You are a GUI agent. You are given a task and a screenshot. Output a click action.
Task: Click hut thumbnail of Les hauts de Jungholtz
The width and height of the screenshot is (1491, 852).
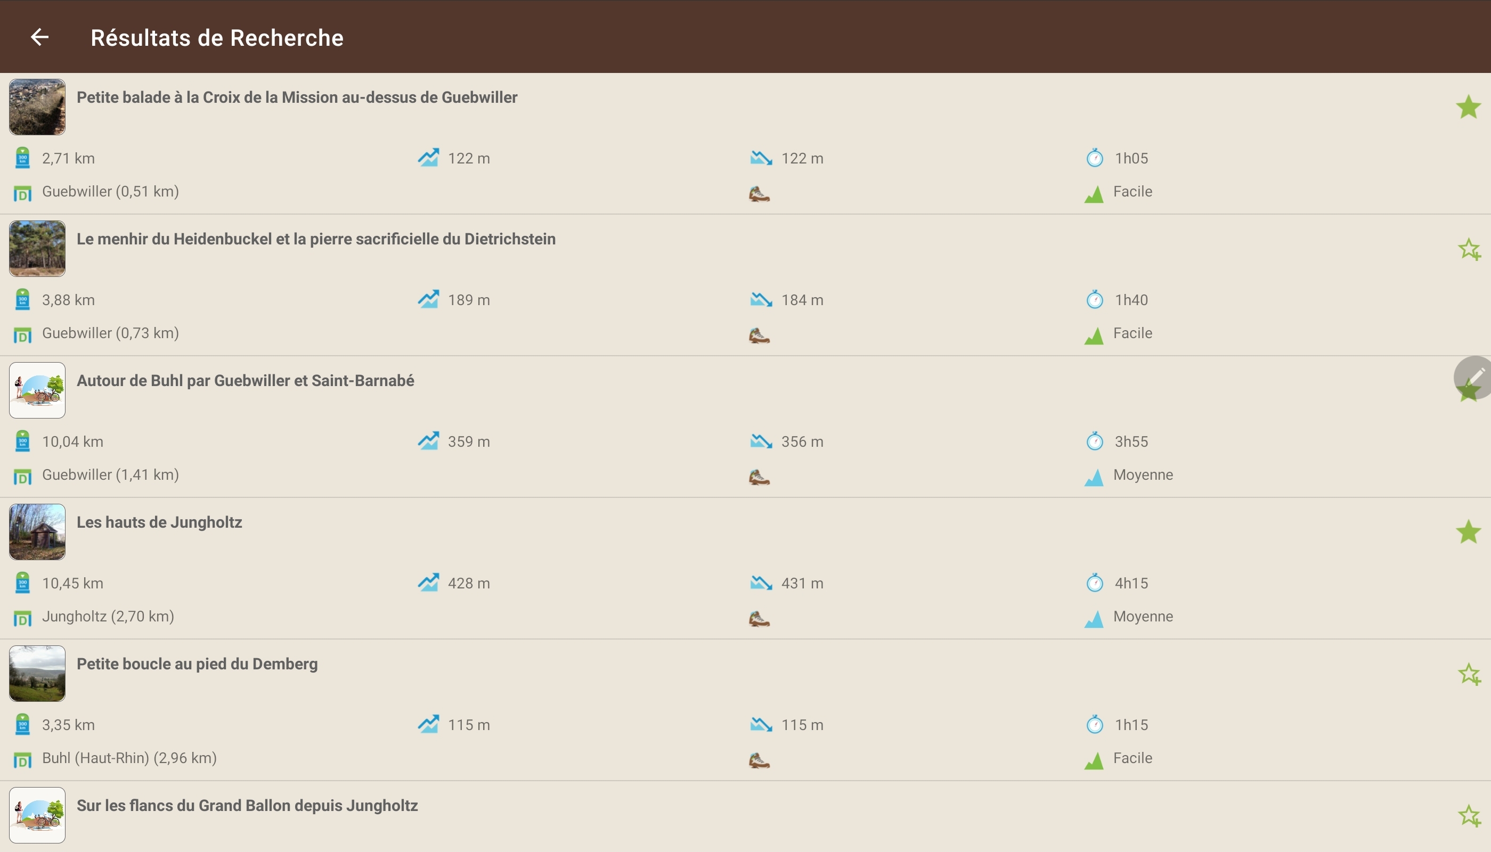[37, 532]
